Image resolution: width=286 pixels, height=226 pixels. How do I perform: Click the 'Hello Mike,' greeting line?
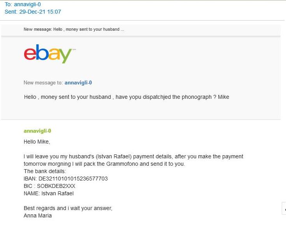click(37, 142)
